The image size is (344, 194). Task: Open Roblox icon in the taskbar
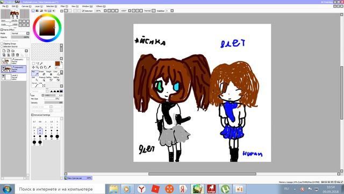coord(155,189)
